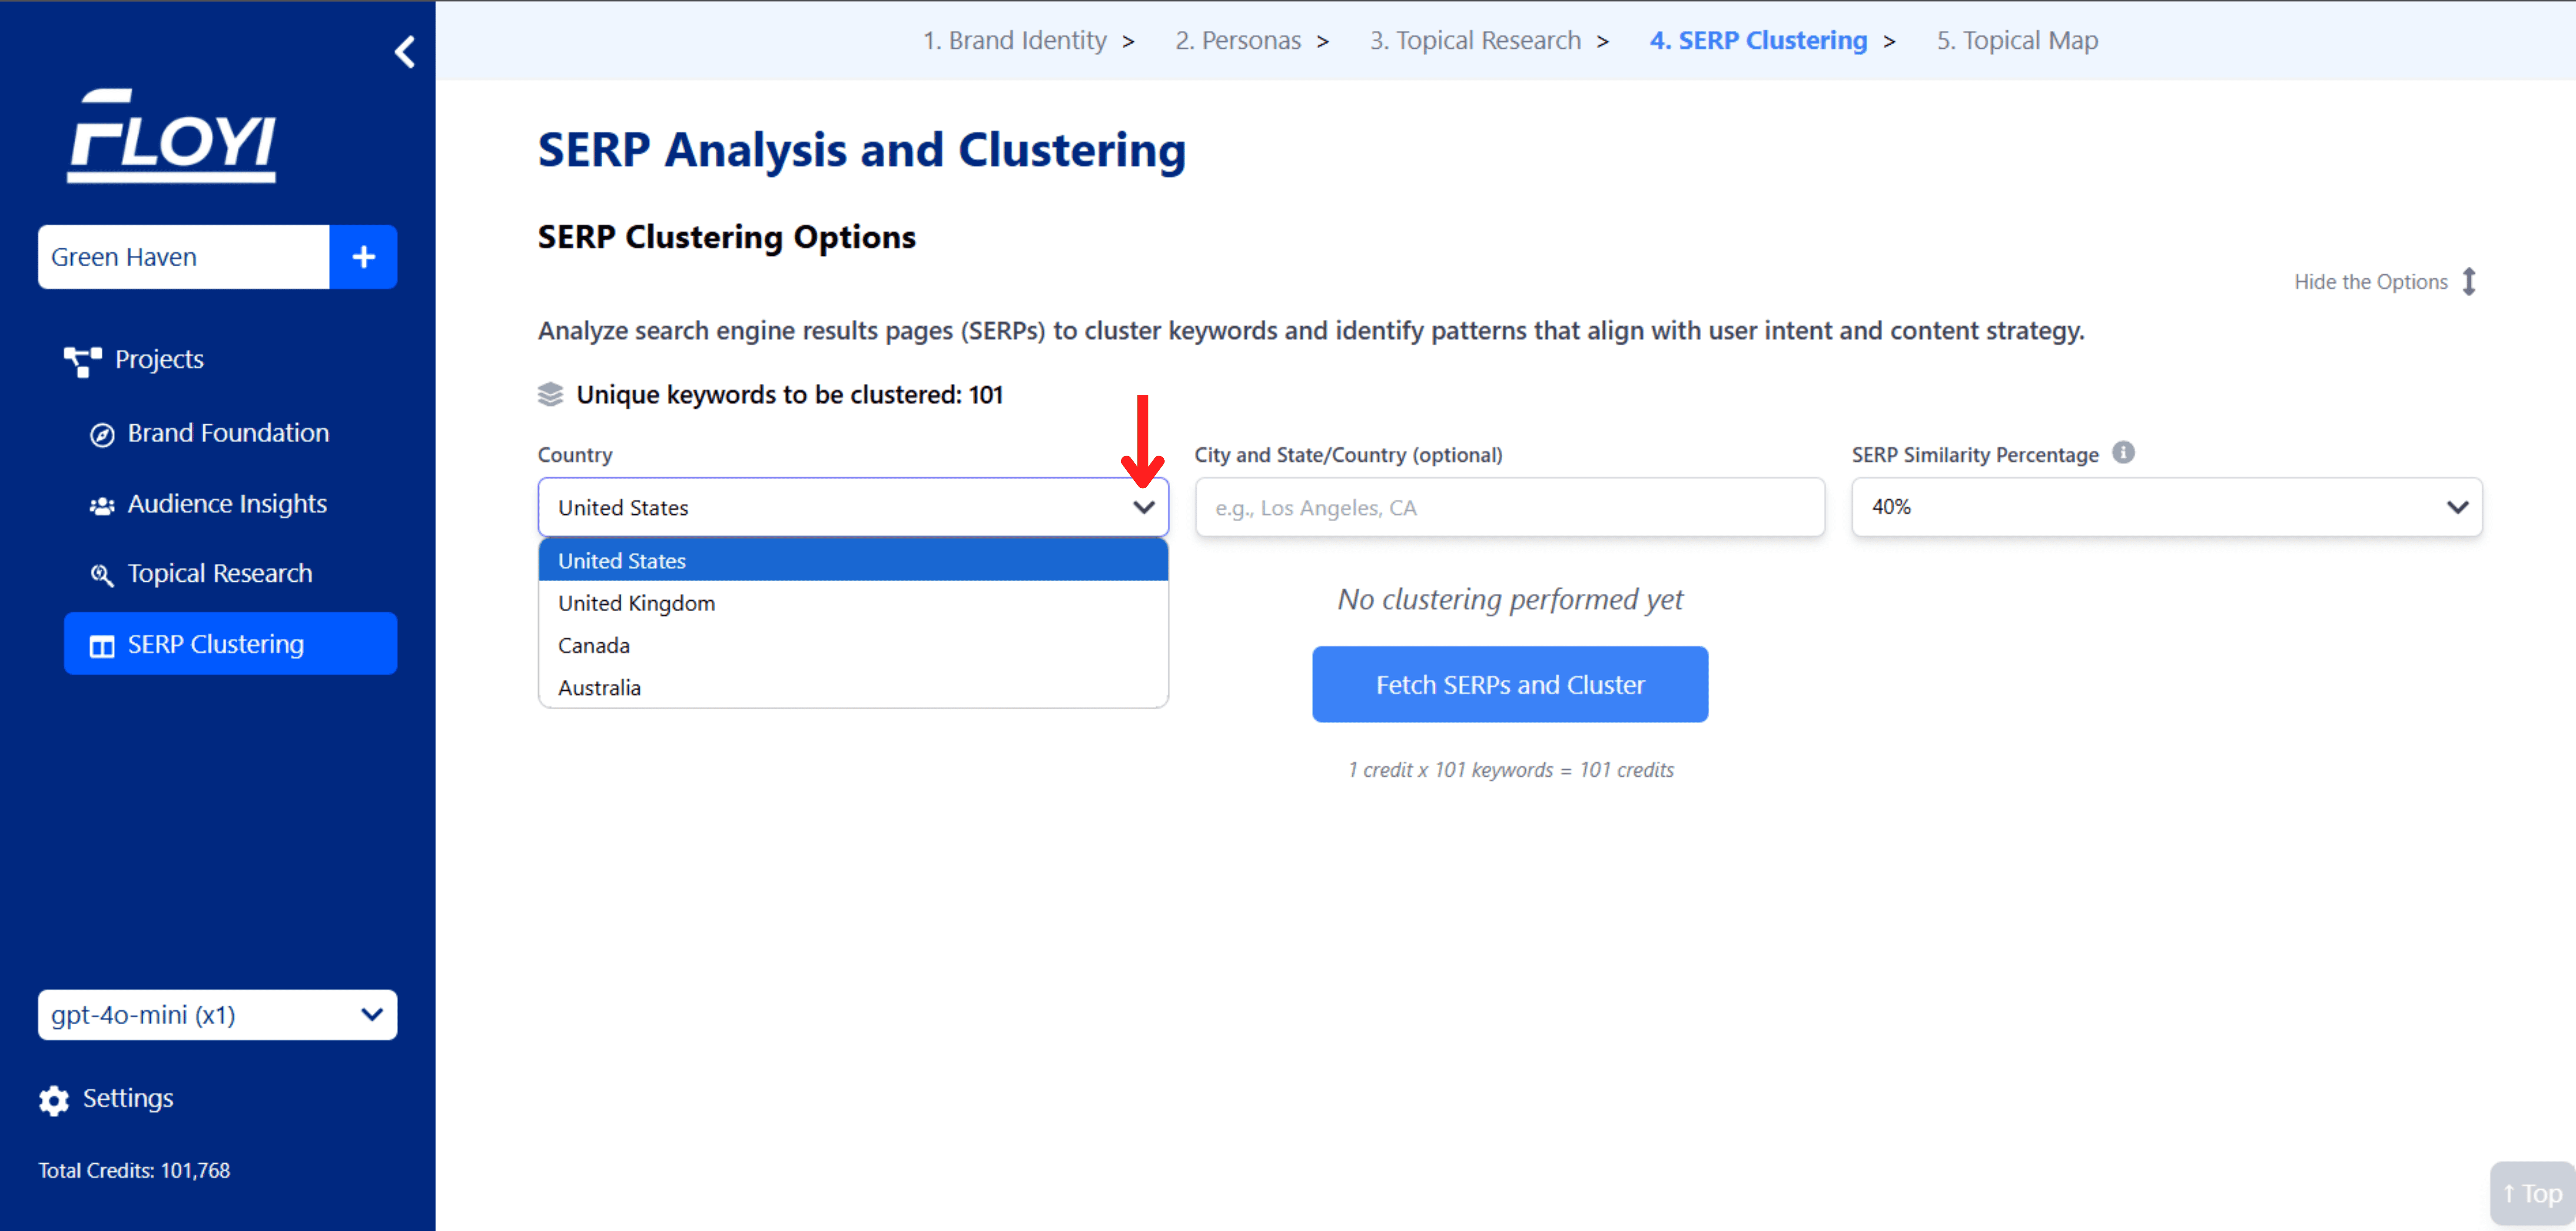This screenshot has width=2576, height=1231.
Task: Click the SERP Similarity Percentage label
Action: tap(1975, 455)
